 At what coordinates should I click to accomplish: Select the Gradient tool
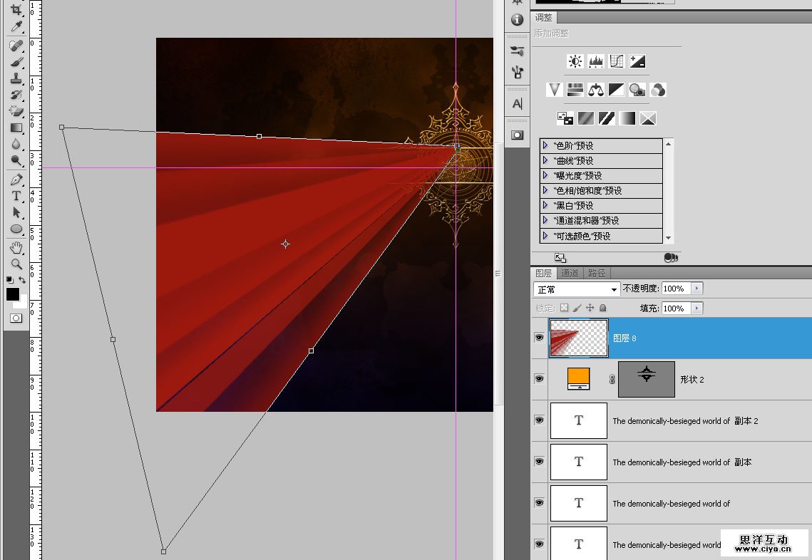[x=16, y=128]
